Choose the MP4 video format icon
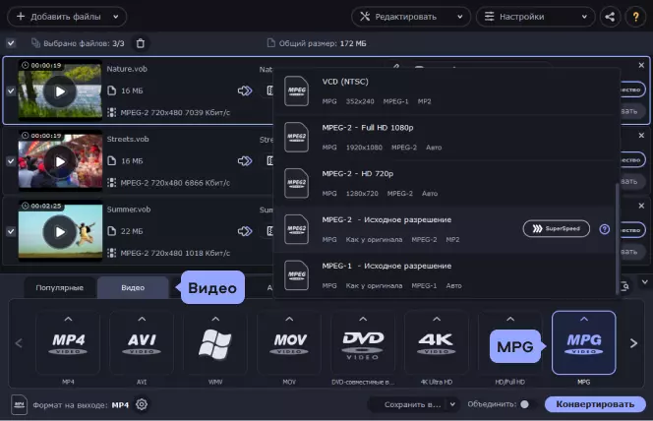The width and height of the screenshot is (653, 421). [68, 345]
